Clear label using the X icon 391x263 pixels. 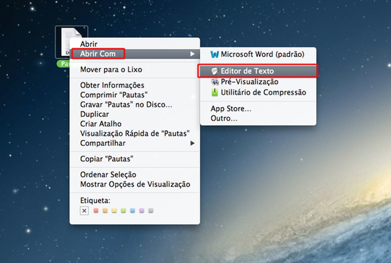click(x=84, y=211)
